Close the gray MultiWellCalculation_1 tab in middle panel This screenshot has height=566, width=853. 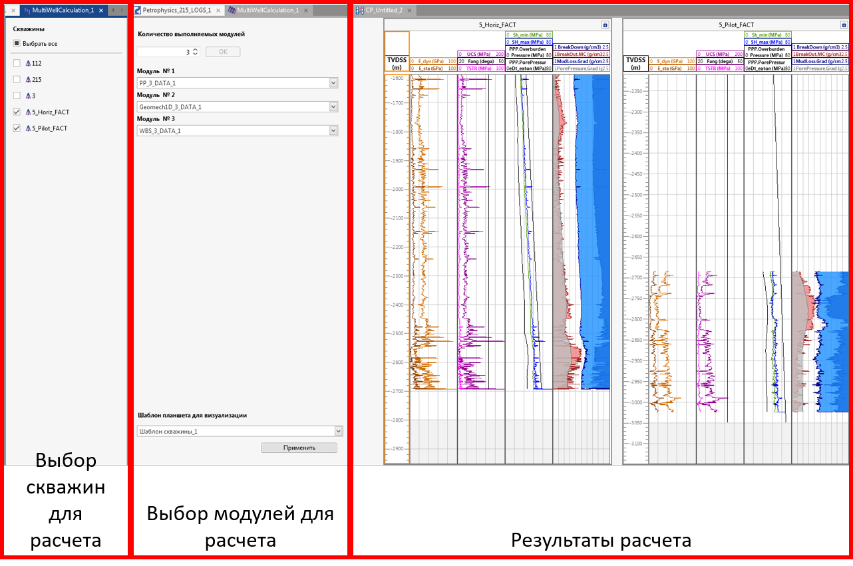(305, 11)
